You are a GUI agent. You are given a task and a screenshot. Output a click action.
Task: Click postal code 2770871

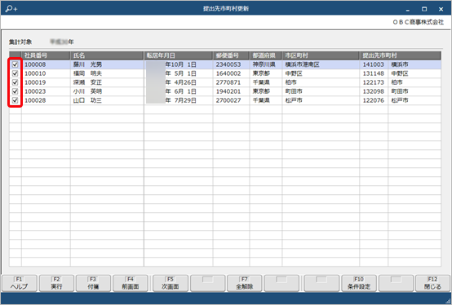tap(228, 82)
